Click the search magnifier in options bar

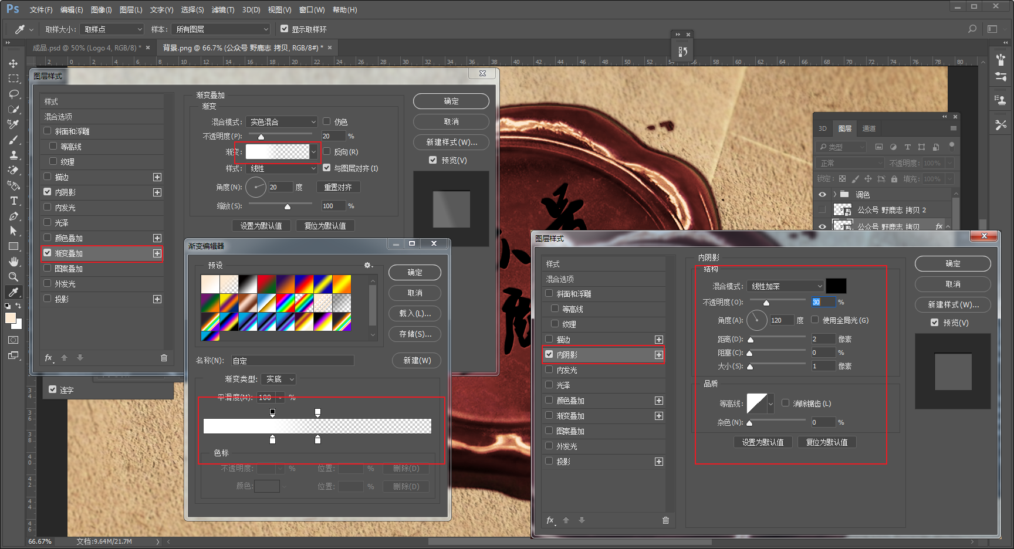point(972,29)
